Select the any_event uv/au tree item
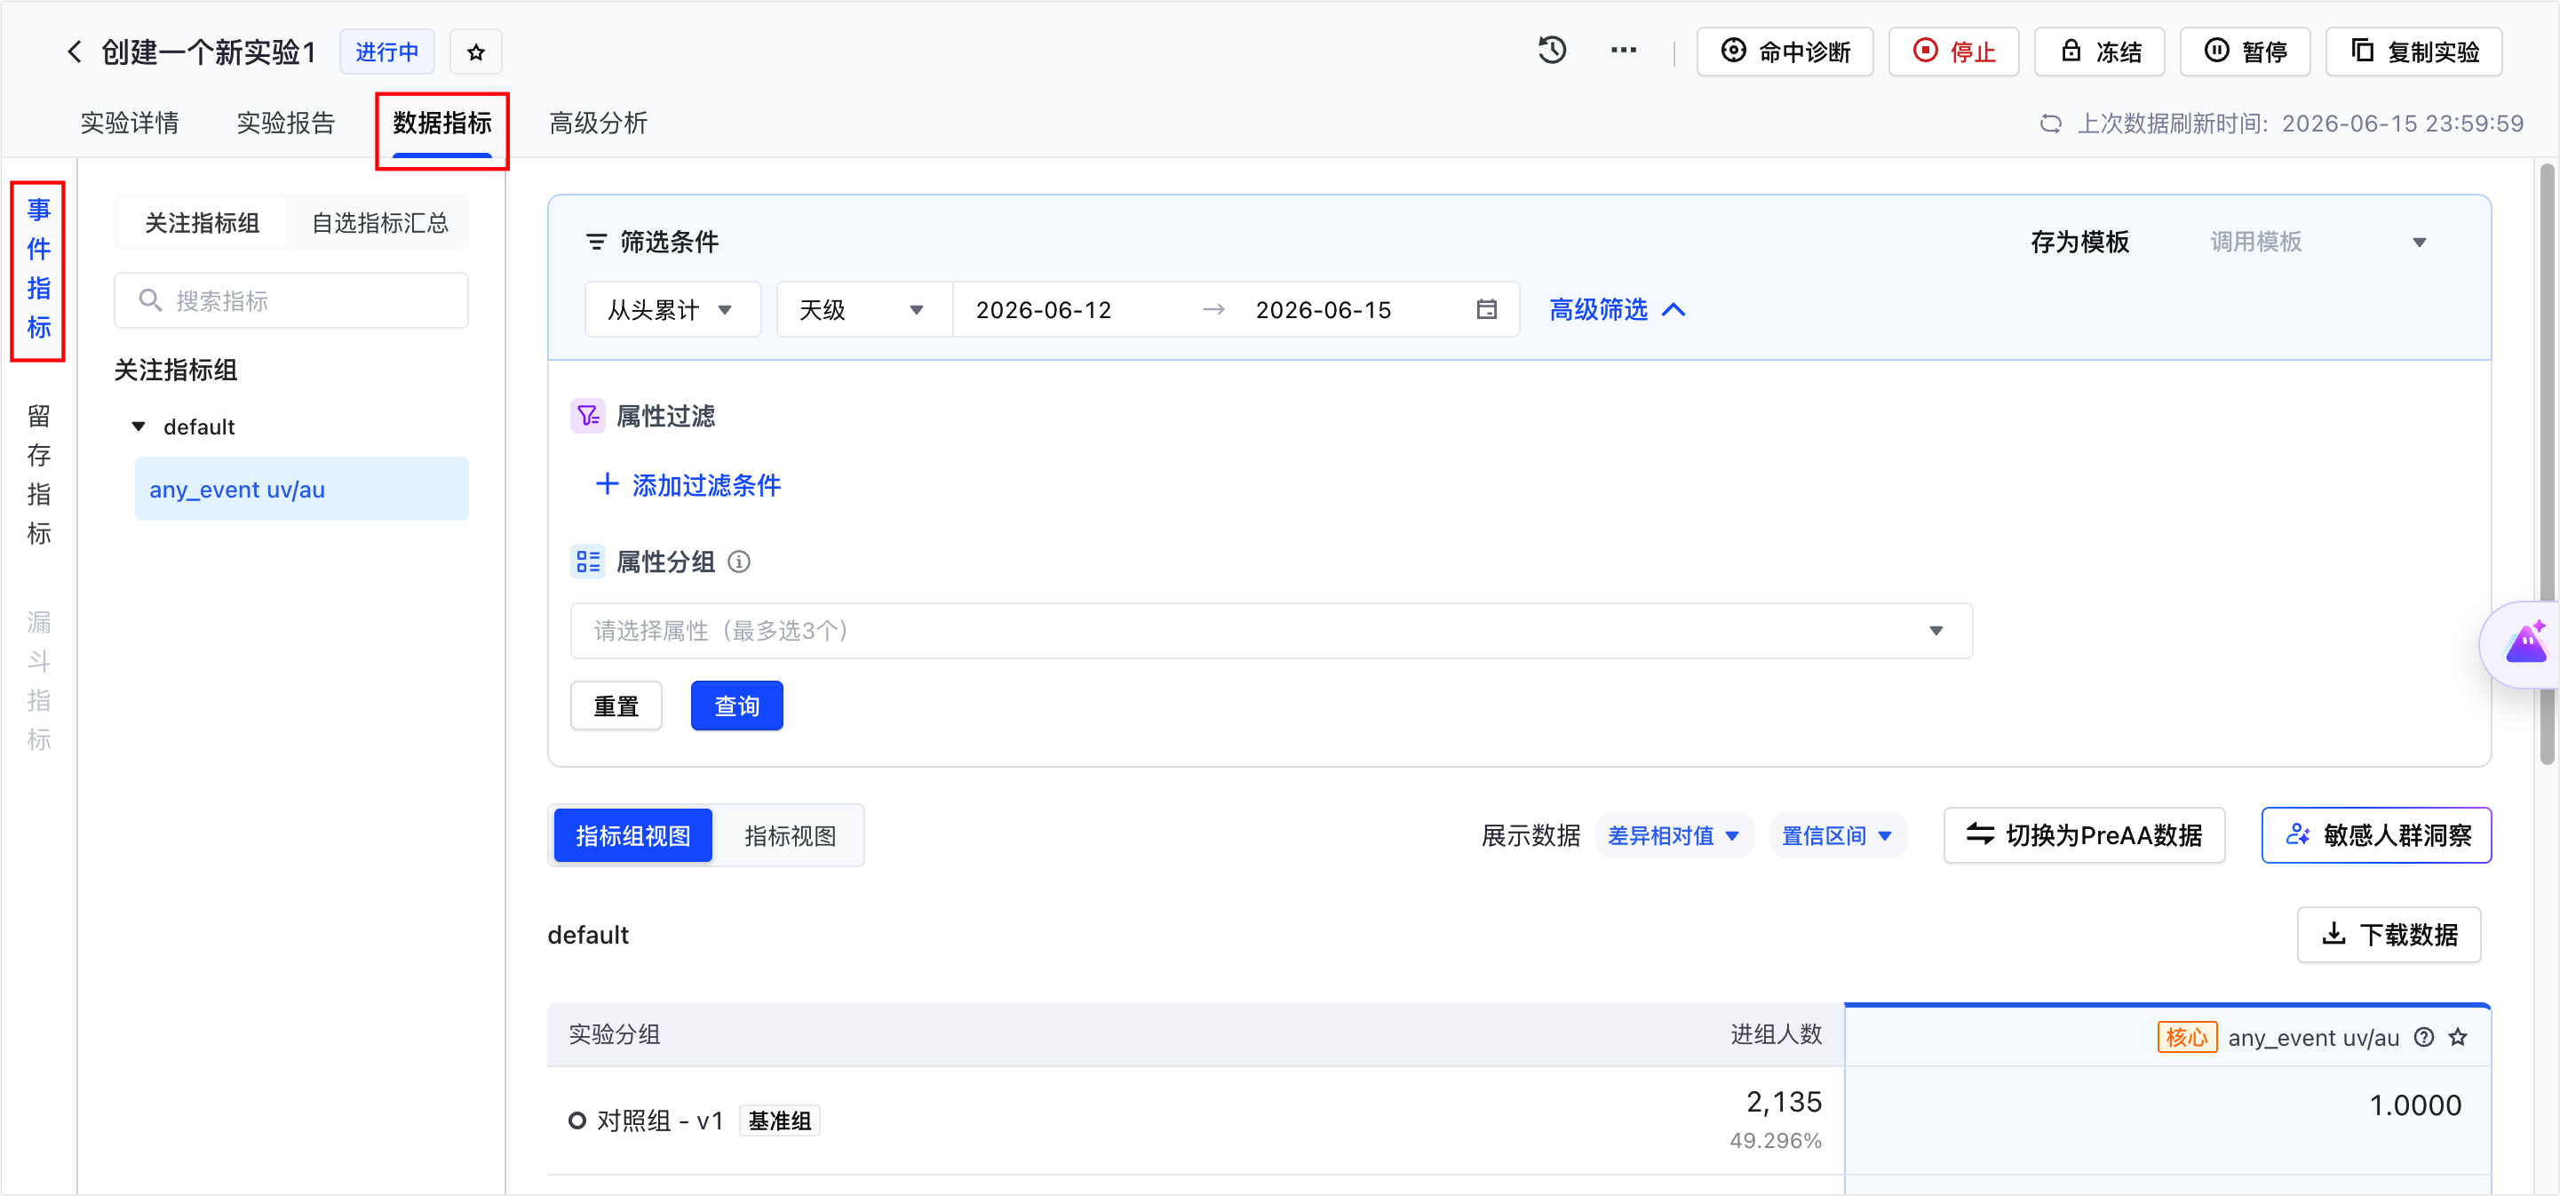This screenshot has height=1196, width=2560. (301, 489)
